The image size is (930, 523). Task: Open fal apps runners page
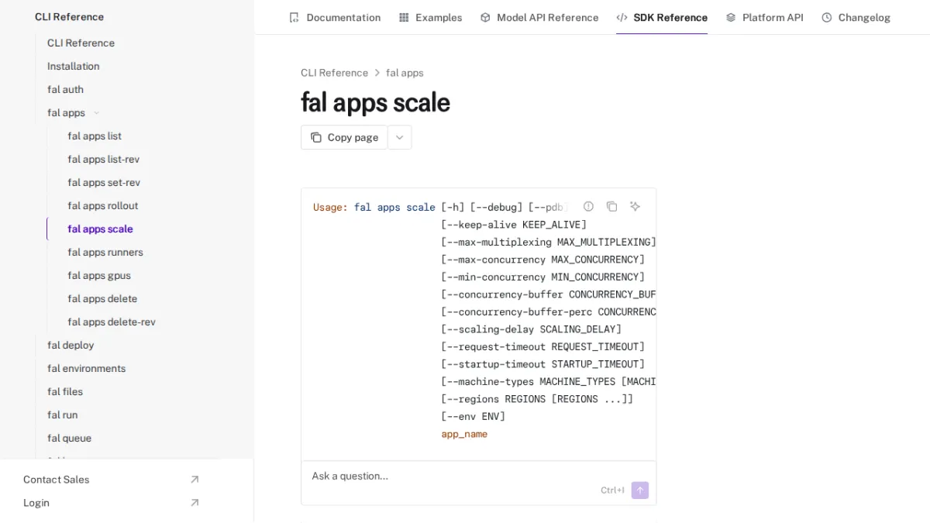[x=105, y=252]
